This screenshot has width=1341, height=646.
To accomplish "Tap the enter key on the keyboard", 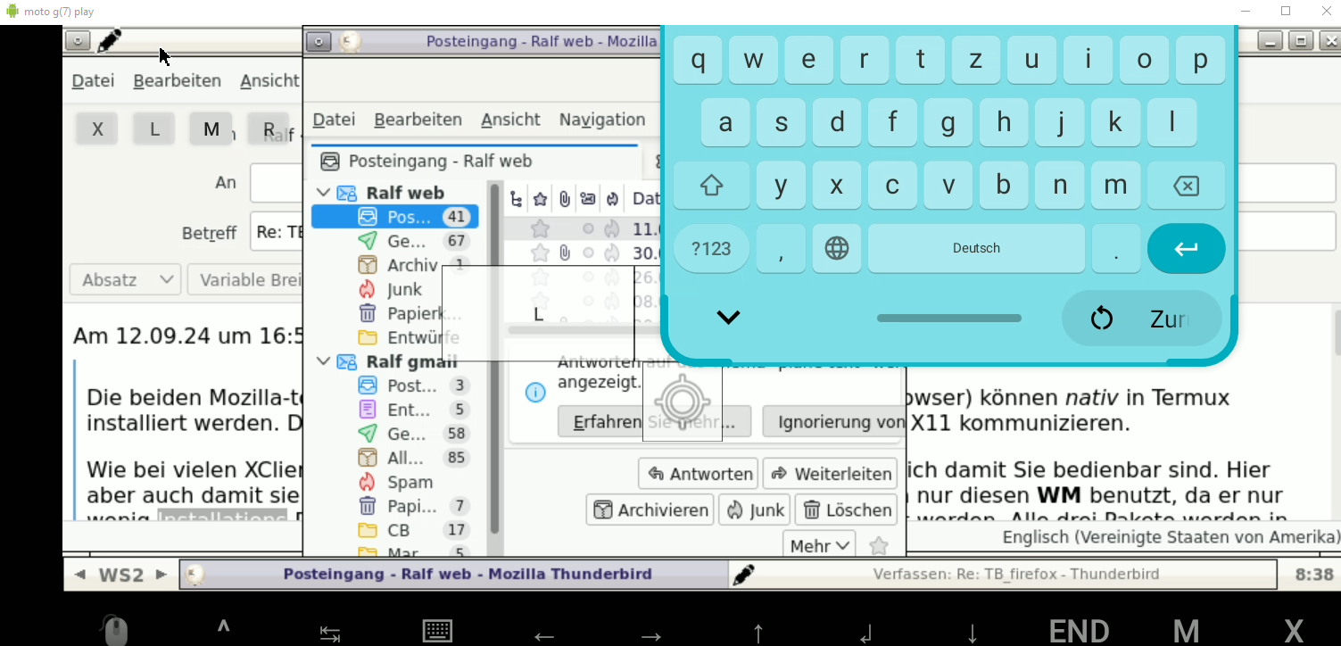I will pyautogui.click(x=1186, y=248).
